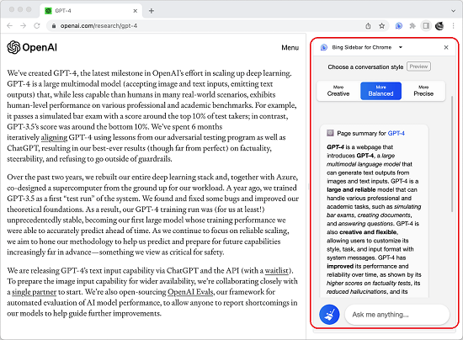Open the OpenAI Evals link

(190, 292)
